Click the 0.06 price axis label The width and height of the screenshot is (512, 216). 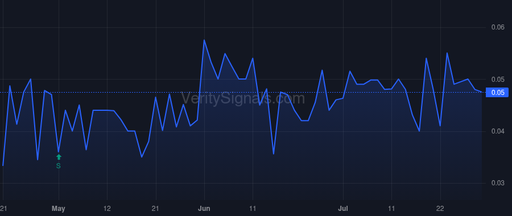[498, 27]
